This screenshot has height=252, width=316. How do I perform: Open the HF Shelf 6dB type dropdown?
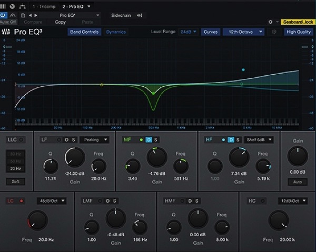coord(259,140)
